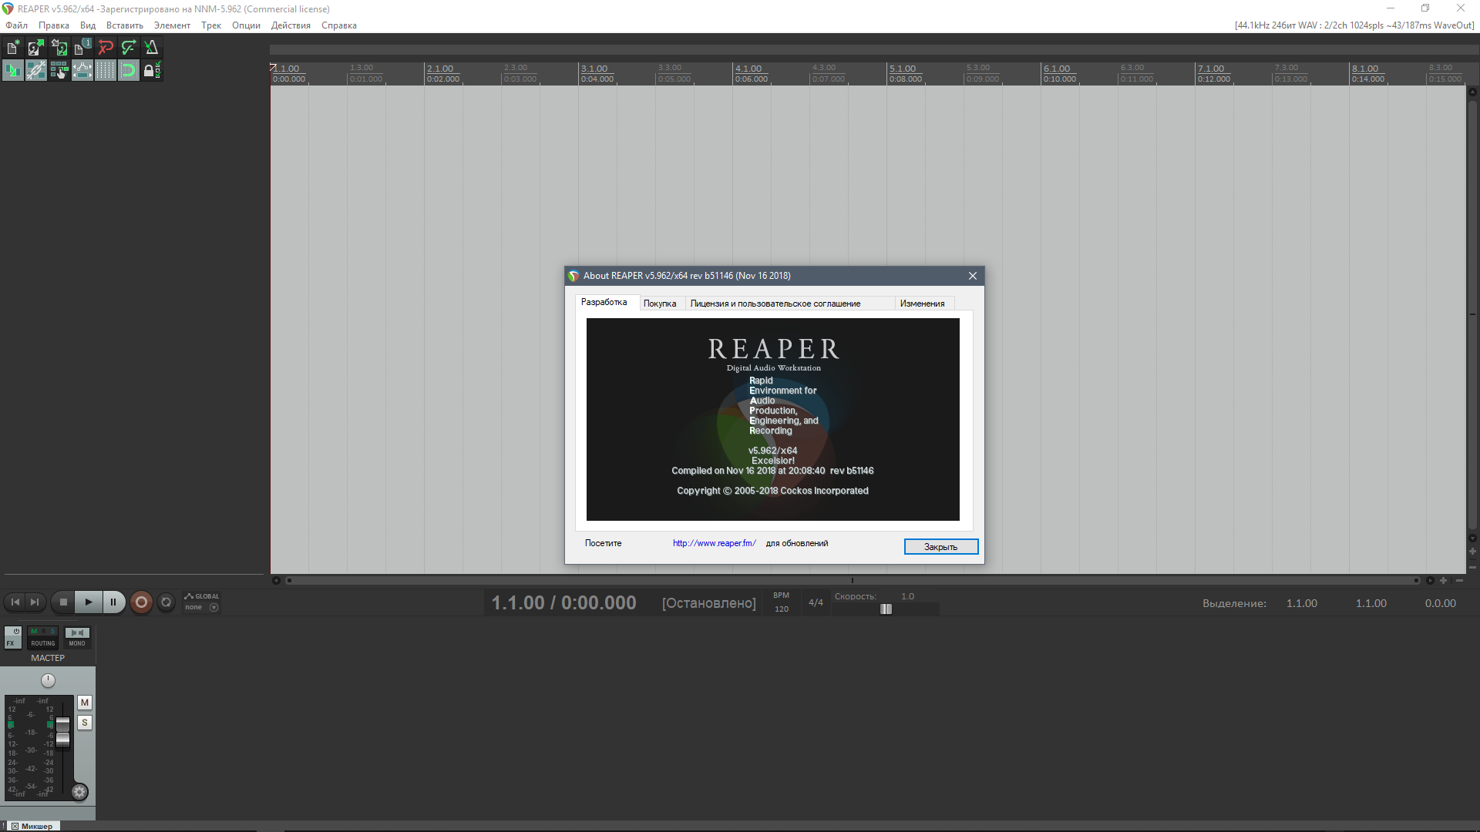The image size is (1480, 832).
Task: Solo master track with S button
Action: (x=85, y=723)
